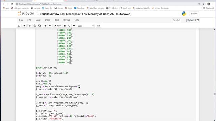216x121 pixels.
Task: Copy selected cells icon
Action: coord(35,26)
